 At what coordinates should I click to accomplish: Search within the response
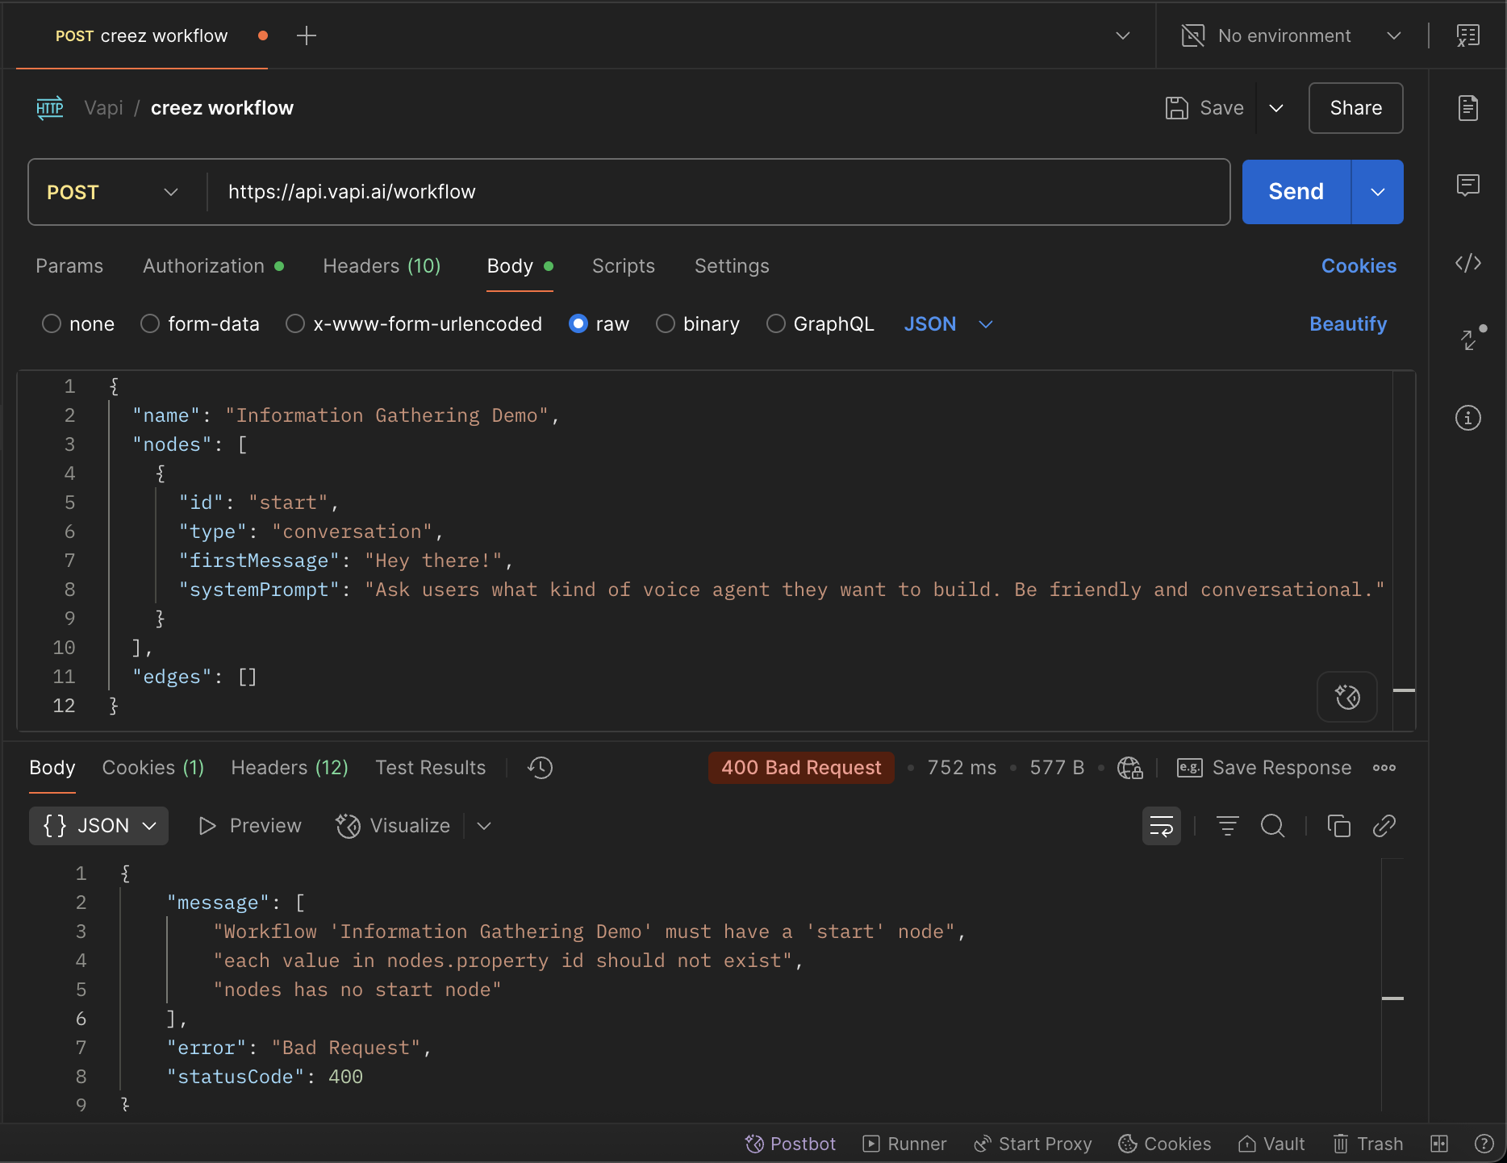(x=1272, y=825)
